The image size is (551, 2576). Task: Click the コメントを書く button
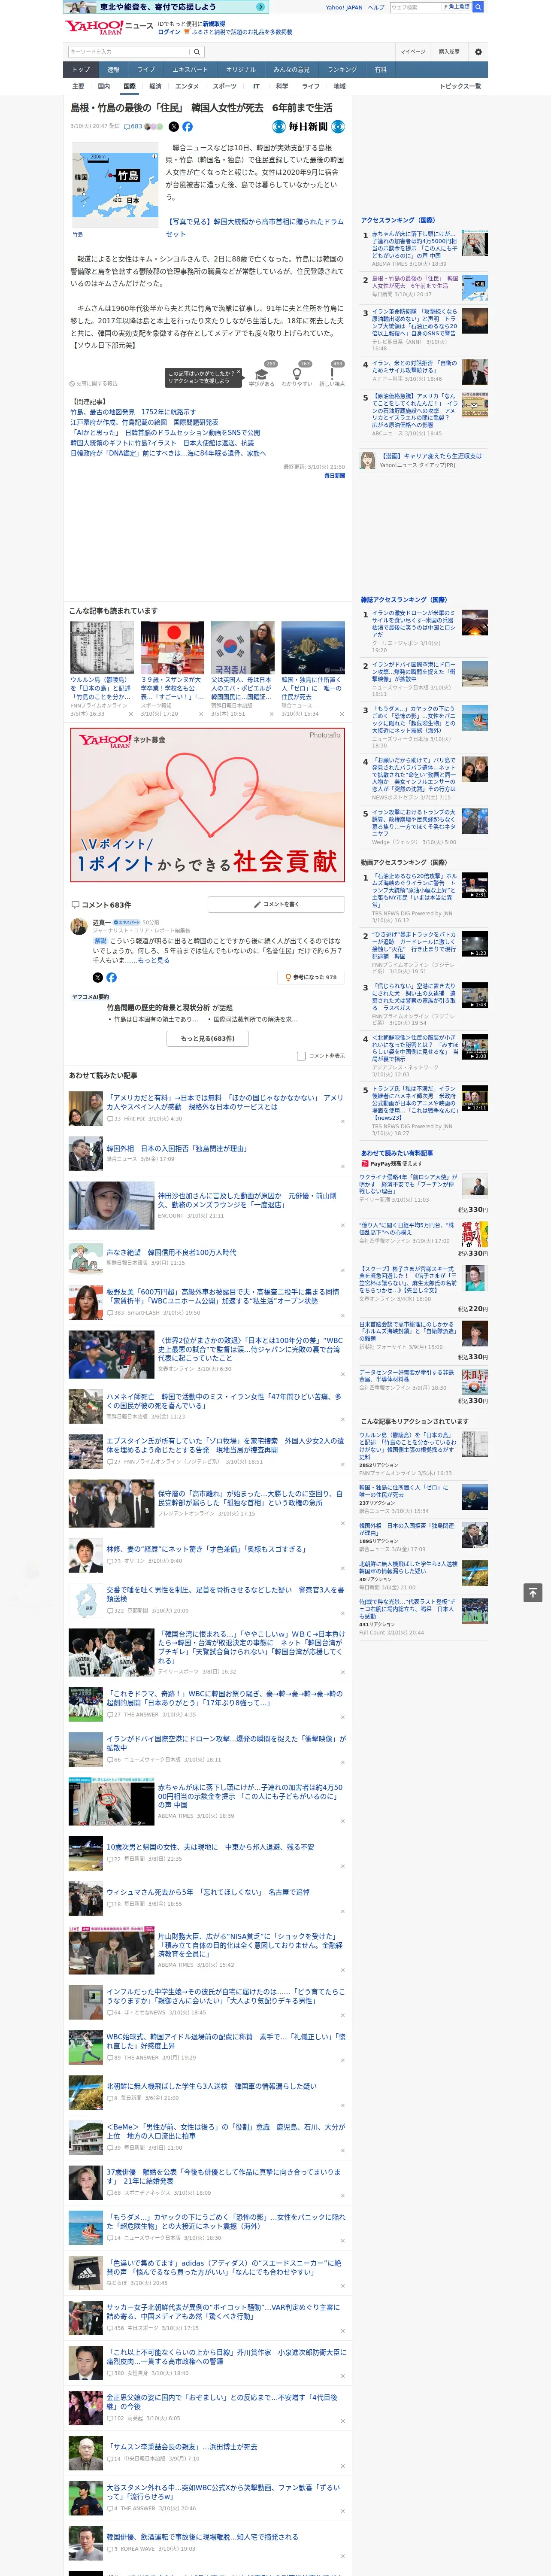pyautogui.click(x=276, y=904)
